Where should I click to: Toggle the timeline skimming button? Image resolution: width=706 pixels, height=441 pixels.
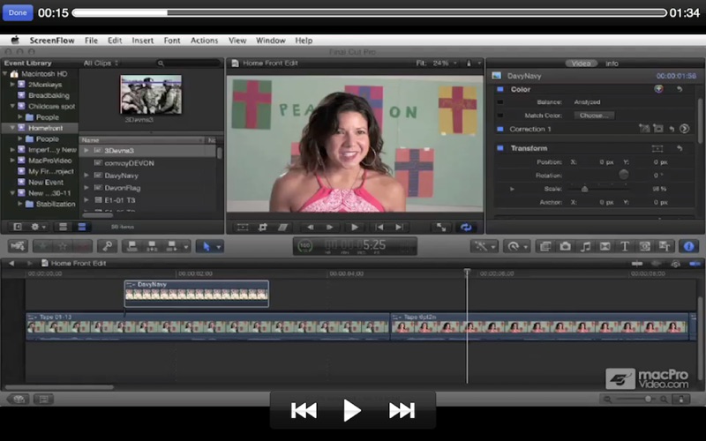tap(636, 264)
